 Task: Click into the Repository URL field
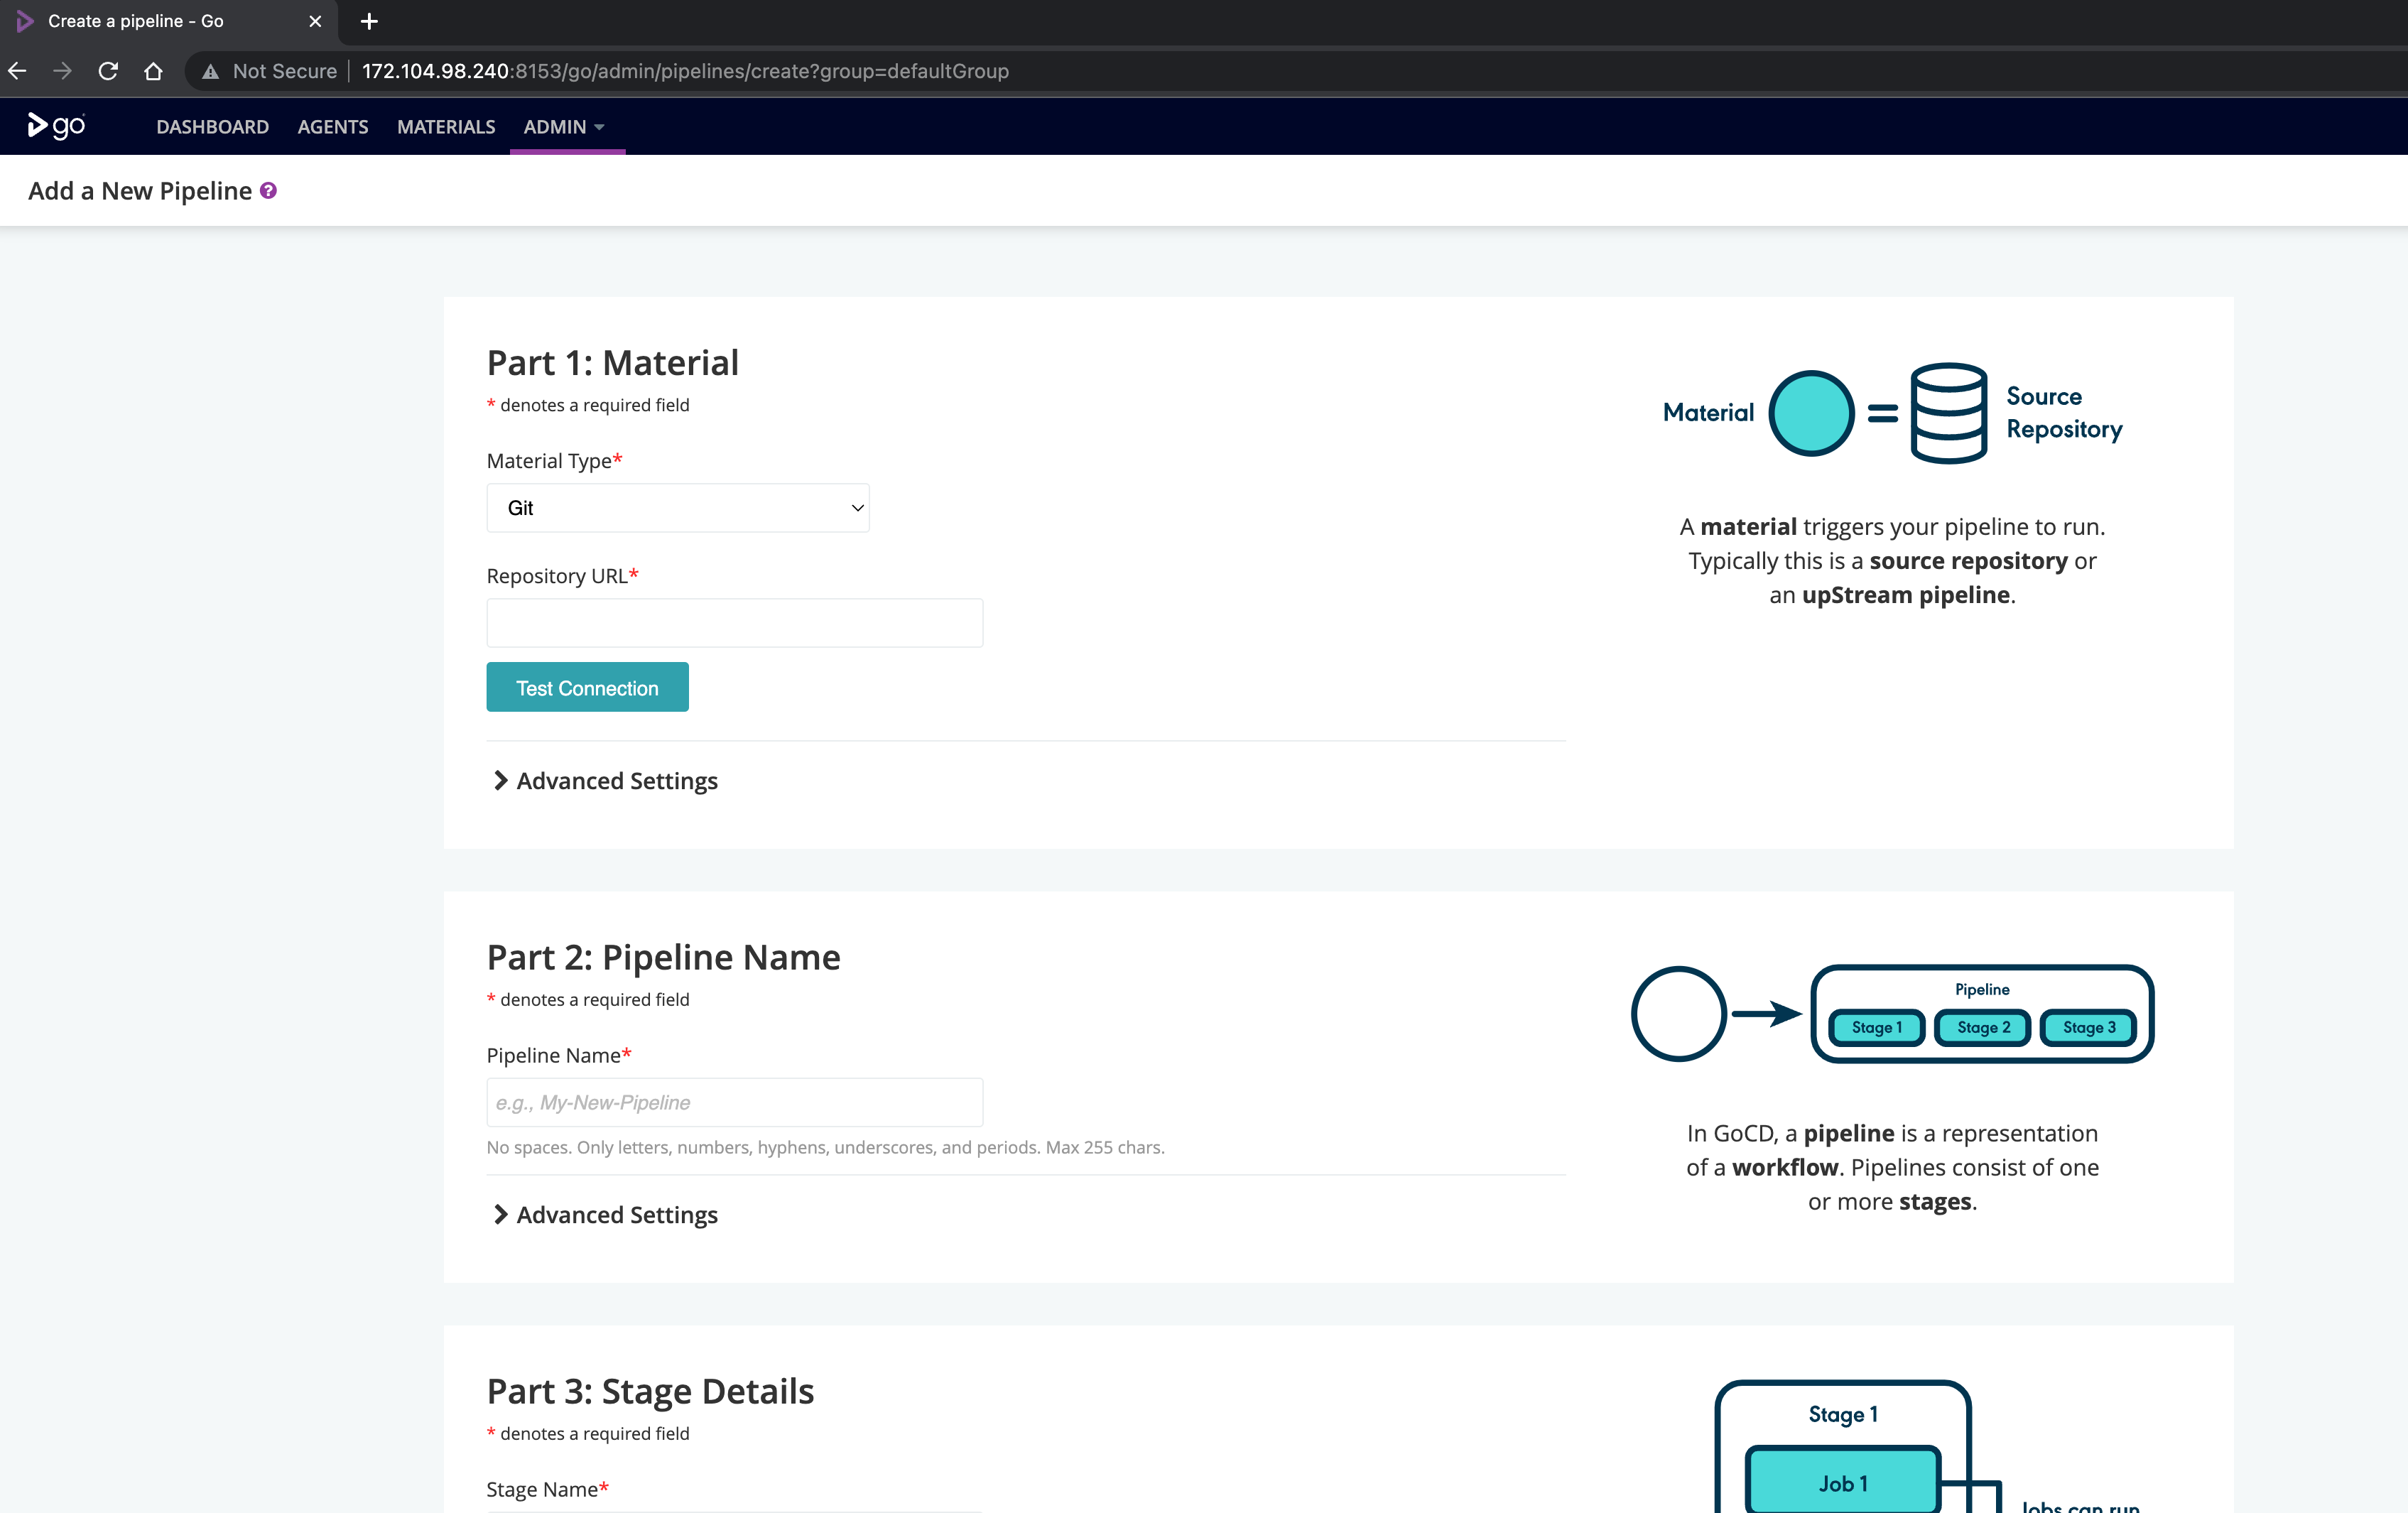pos(733,622)
